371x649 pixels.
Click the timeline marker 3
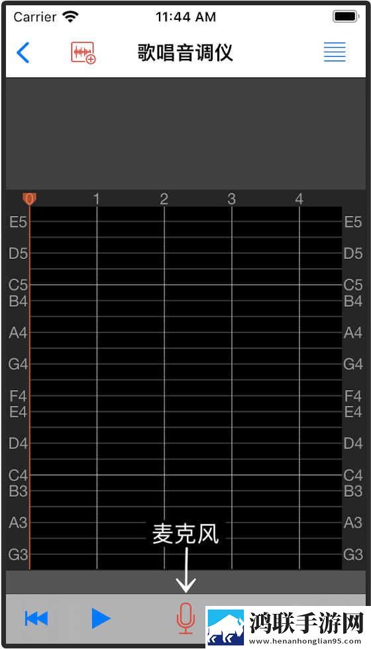click(x=231, y=199)
